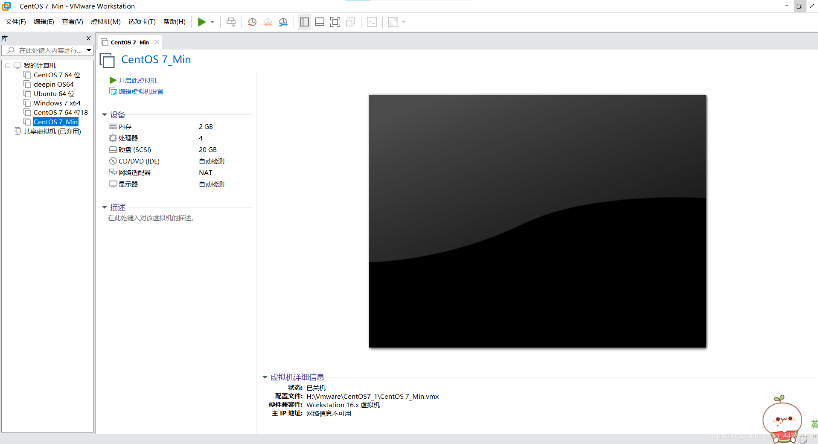Click the stretch guest display icon
The image size is (818, 444).
click(x=393, y=22)
